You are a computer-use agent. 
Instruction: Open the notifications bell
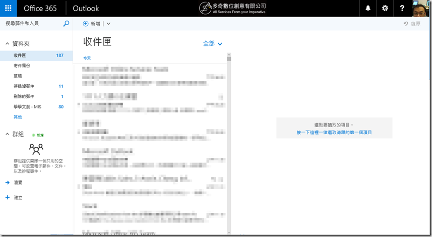[368, 8]
